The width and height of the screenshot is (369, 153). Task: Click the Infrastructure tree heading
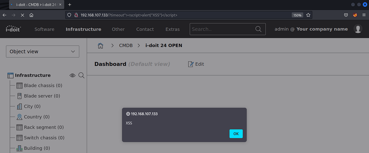click(33, 75)
